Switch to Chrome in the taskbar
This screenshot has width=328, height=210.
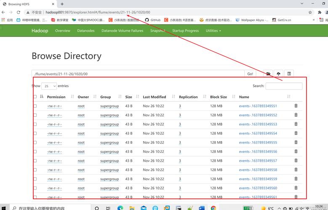pos(213,208)
